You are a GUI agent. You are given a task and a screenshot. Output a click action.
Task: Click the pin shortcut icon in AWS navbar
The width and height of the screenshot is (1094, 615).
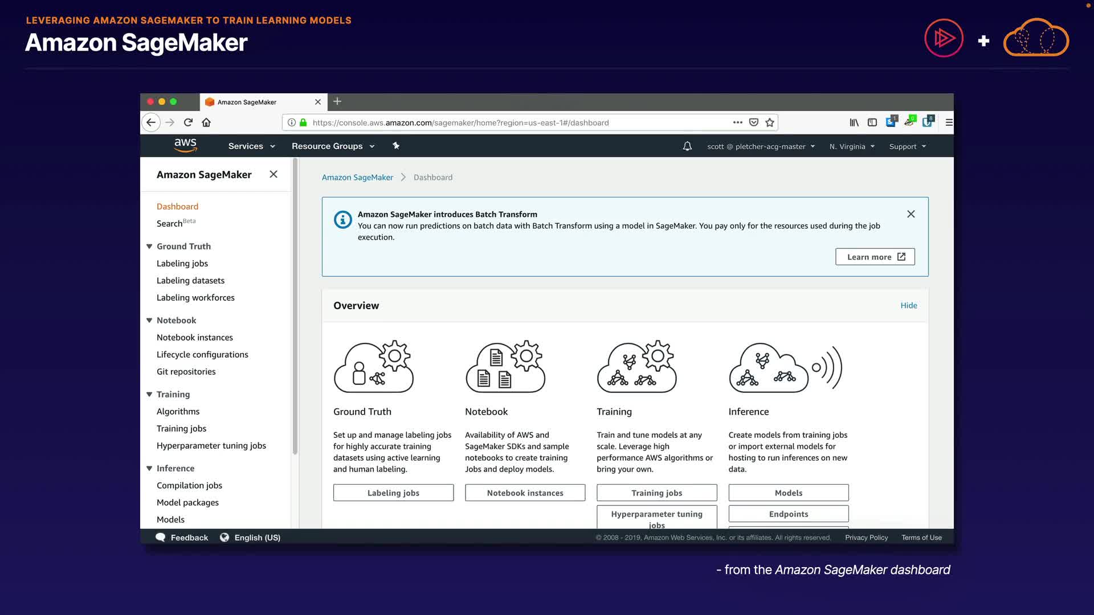[x=396, y=146]
